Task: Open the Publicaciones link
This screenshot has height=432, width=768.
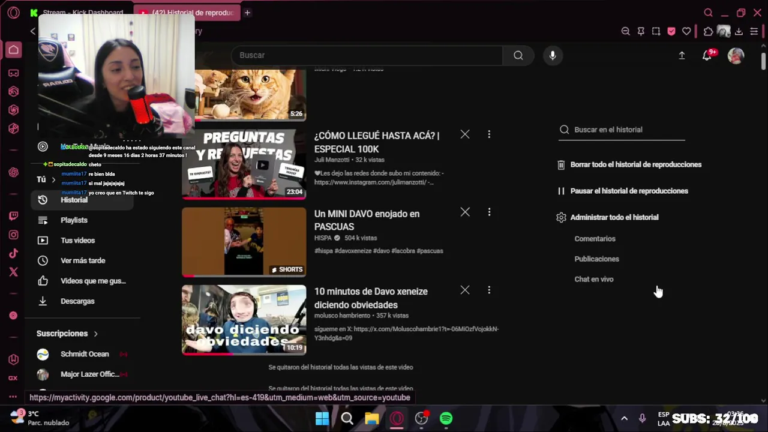Action: [x=596, y=259]
